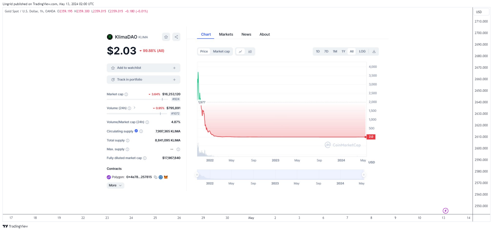Toggle LOG scale on the chart
This screenshot has width=493, height=231.
coord(362,52)
